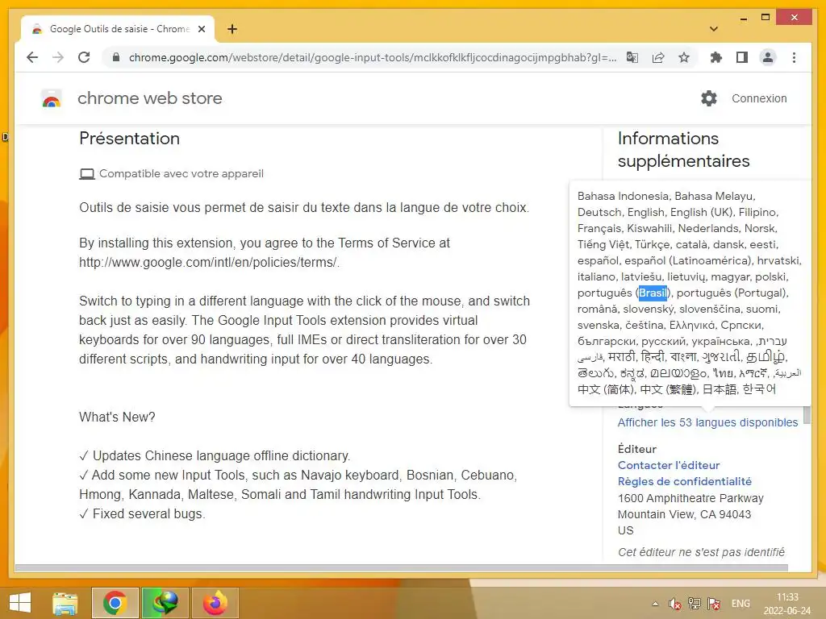Select the Google Outils de saisie tab
The image size is (826, 619).
click(118, 29)
